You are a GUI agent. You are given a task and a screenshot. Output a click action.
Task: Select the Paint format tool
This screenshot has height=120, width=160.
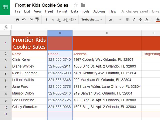point(37,19)
